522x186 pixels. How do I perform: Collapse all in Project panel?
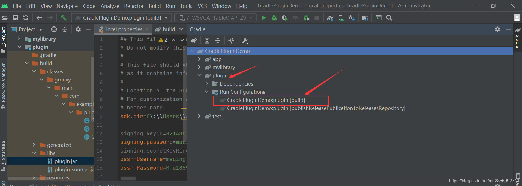pos(65,29)
